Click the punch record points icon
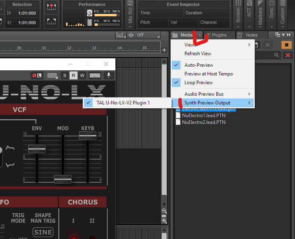The width and height of the screenshot is (295, 239). (51, 7)
